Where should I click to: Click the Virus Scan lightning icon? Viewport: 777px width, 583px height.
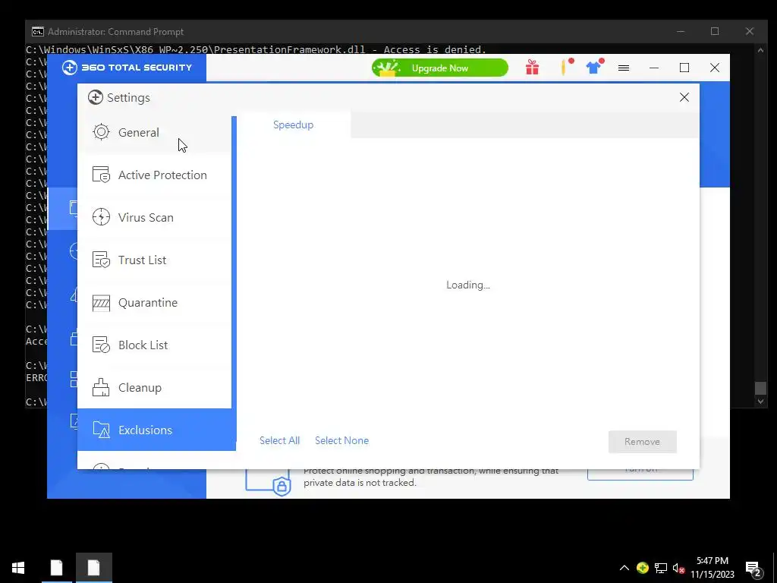point(101,217)
